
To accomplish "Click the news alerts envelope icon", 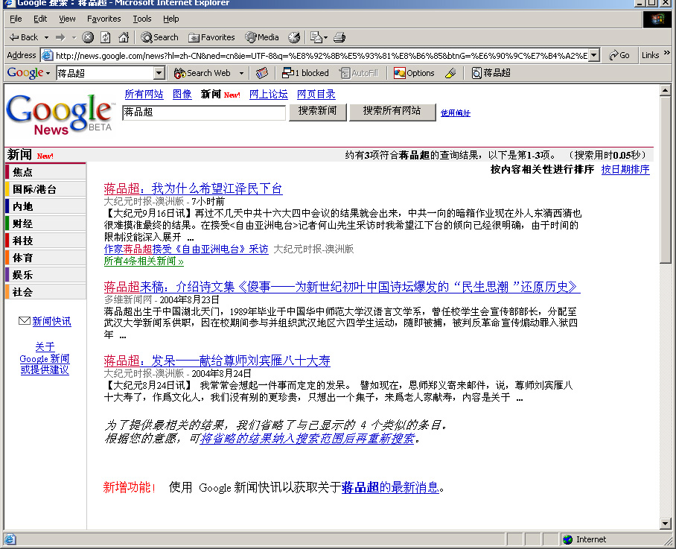I will [24, 321].
